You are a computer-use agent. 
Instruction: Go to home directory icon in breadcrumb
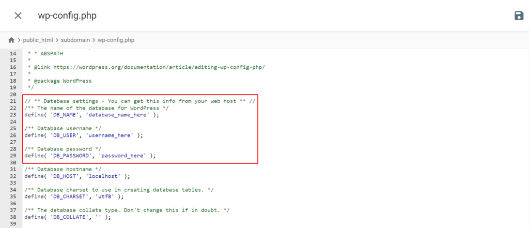(11, 40)
